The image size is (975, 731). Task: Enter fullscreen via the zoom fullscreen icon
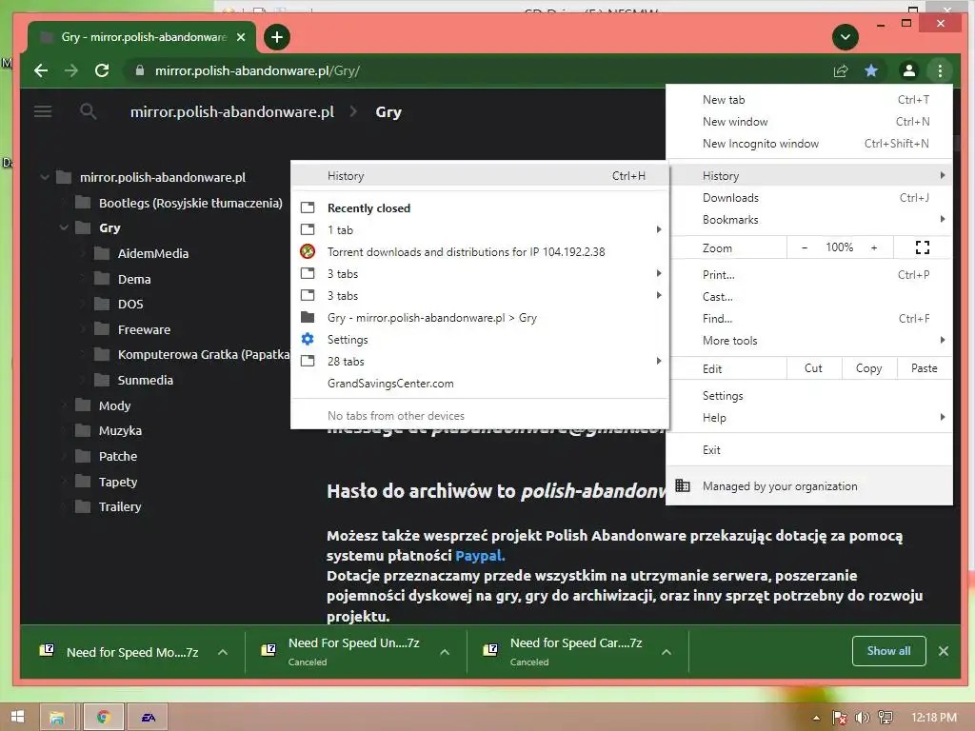pyautogui.click(x=922, y=247)
